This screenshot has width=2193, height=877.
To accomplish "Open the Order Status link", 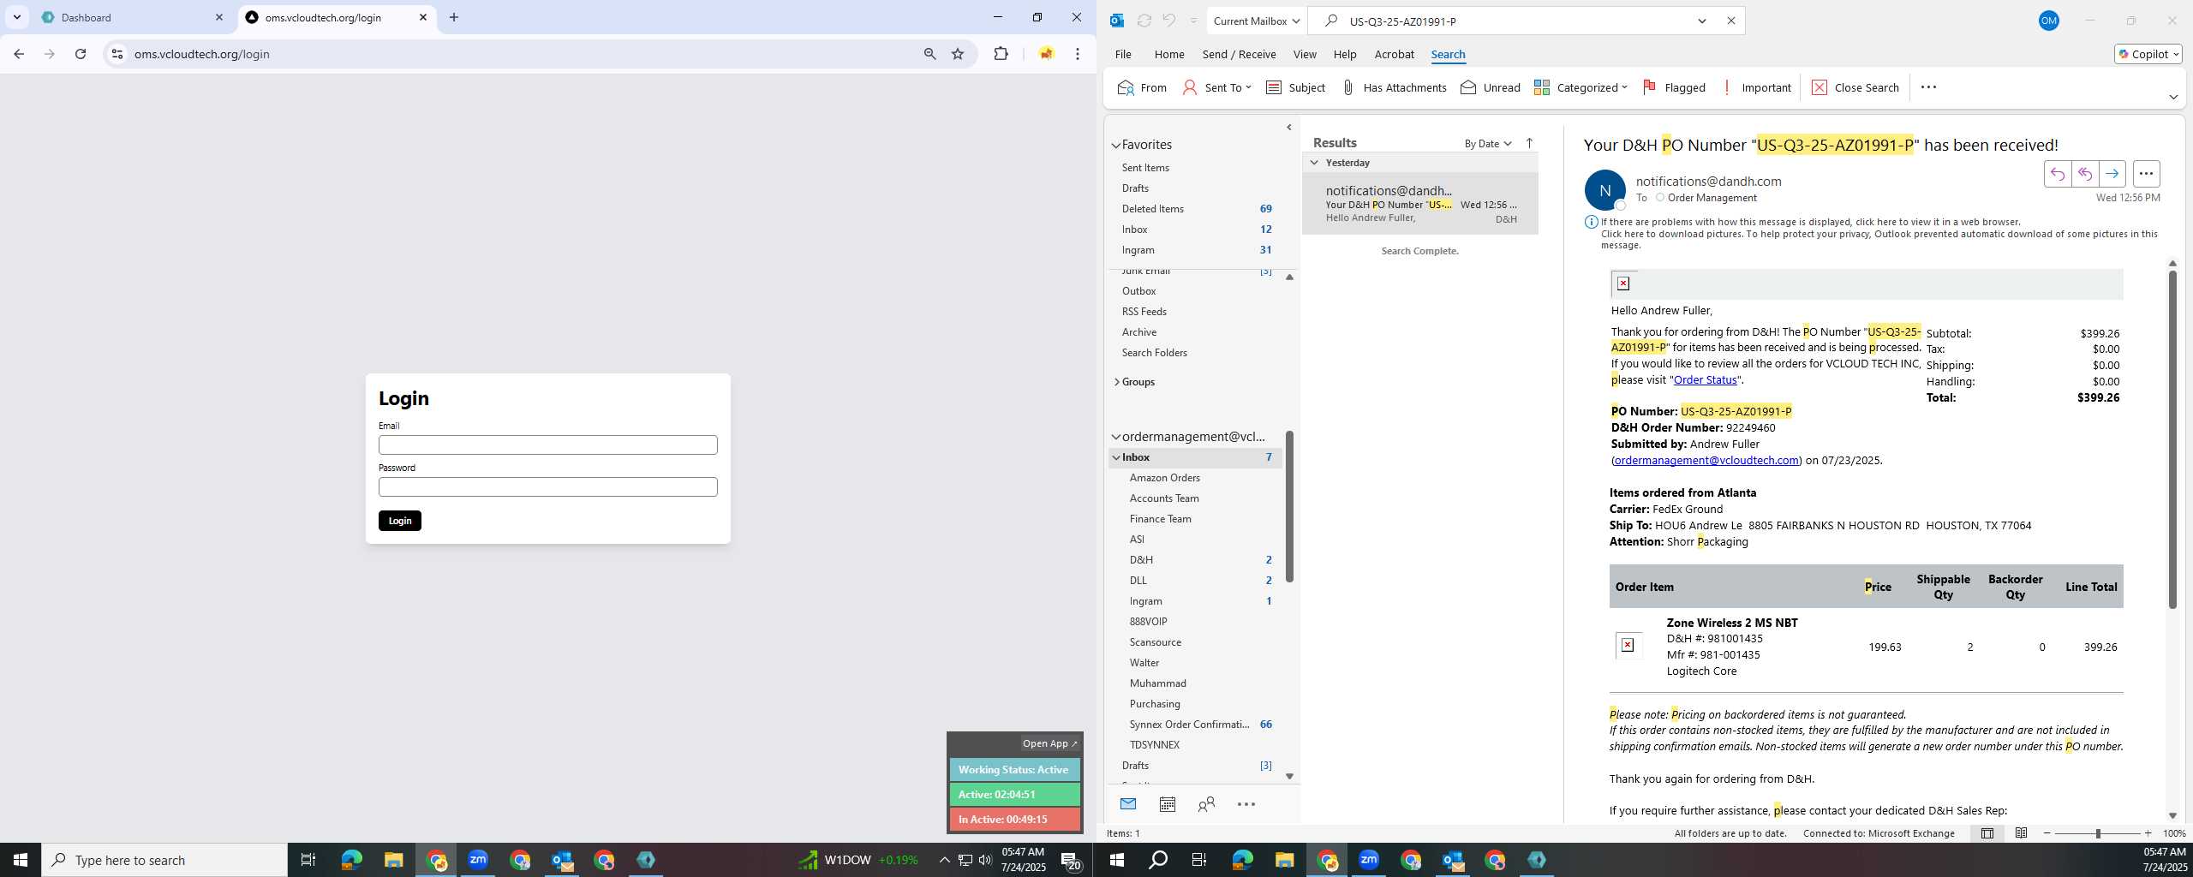I will 1705,379.
